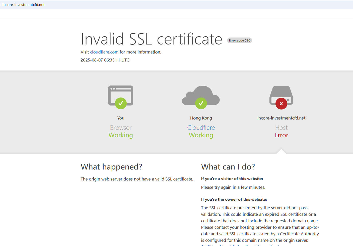The height and width of the screenshot is (246, 353).
Task: Click the red X badge on the server icon
Action: pos(281,103)
